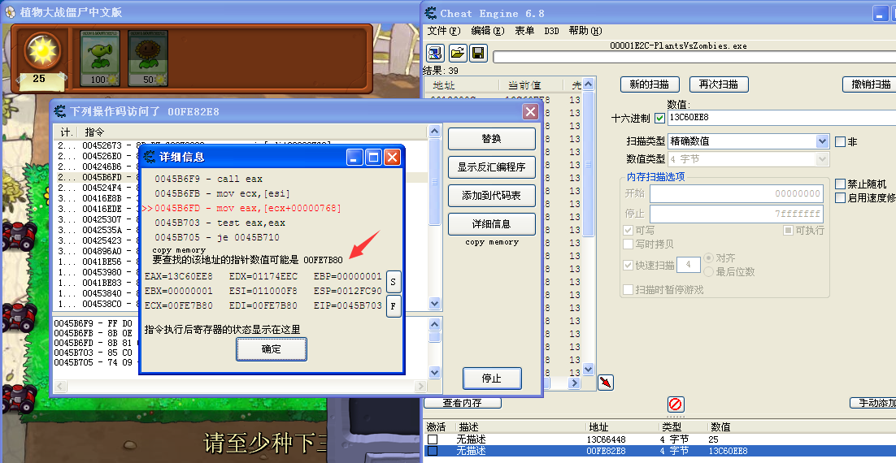Click the opcode list scroll down arrow
The image size is (896, 463).
(x=434, y=303)
